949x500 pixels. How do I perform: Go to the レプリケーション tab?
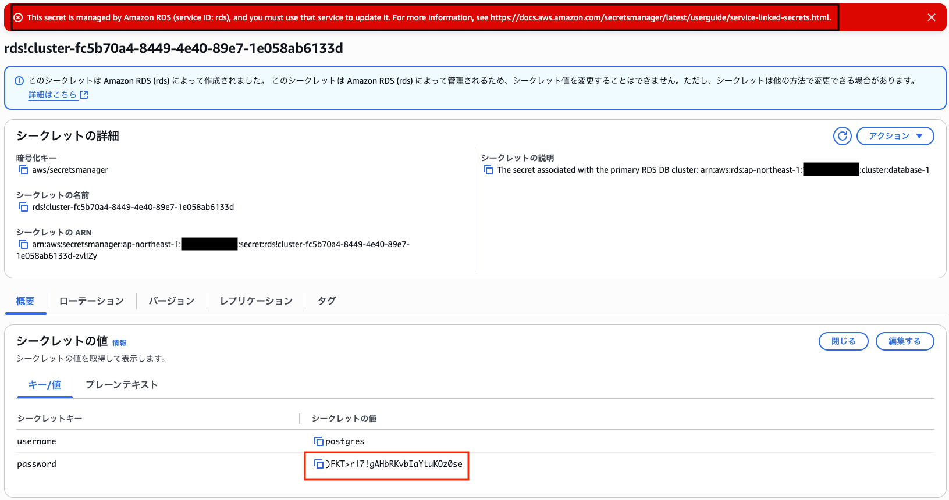(x=256, y=301)
